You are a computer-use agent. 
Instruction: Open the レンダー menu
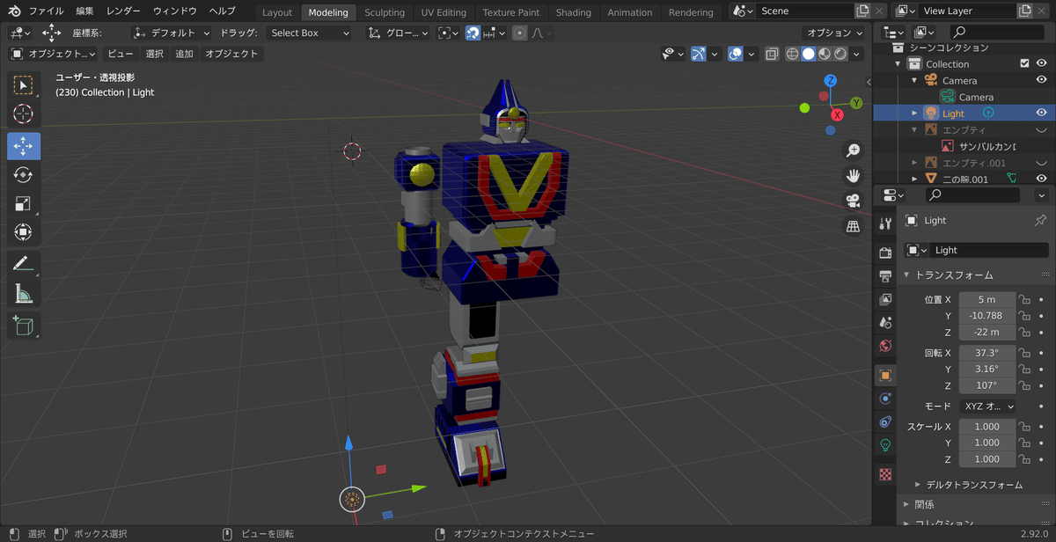(122, 11)
